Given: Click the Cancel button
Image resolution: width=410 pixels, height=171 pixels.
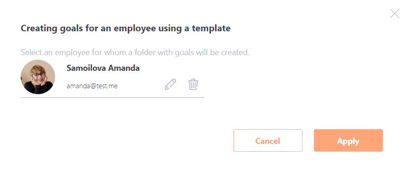Looking at the screenshot, I should (268, 140).
